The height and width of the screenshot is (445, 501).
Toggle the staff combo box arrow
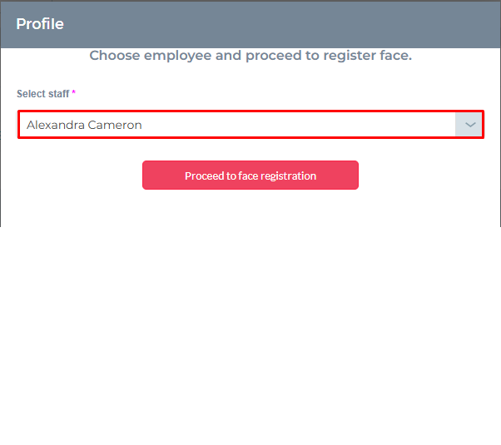click(470, 125)
